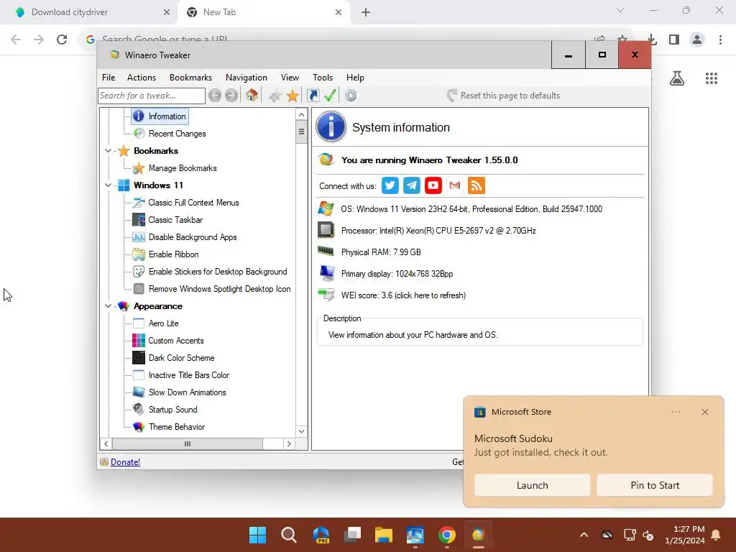Image resolution: width=736 pixels, height=552 pixels.
Task: Go to Winaero Tweaker Home page icon
Action: tap(252, 96)
